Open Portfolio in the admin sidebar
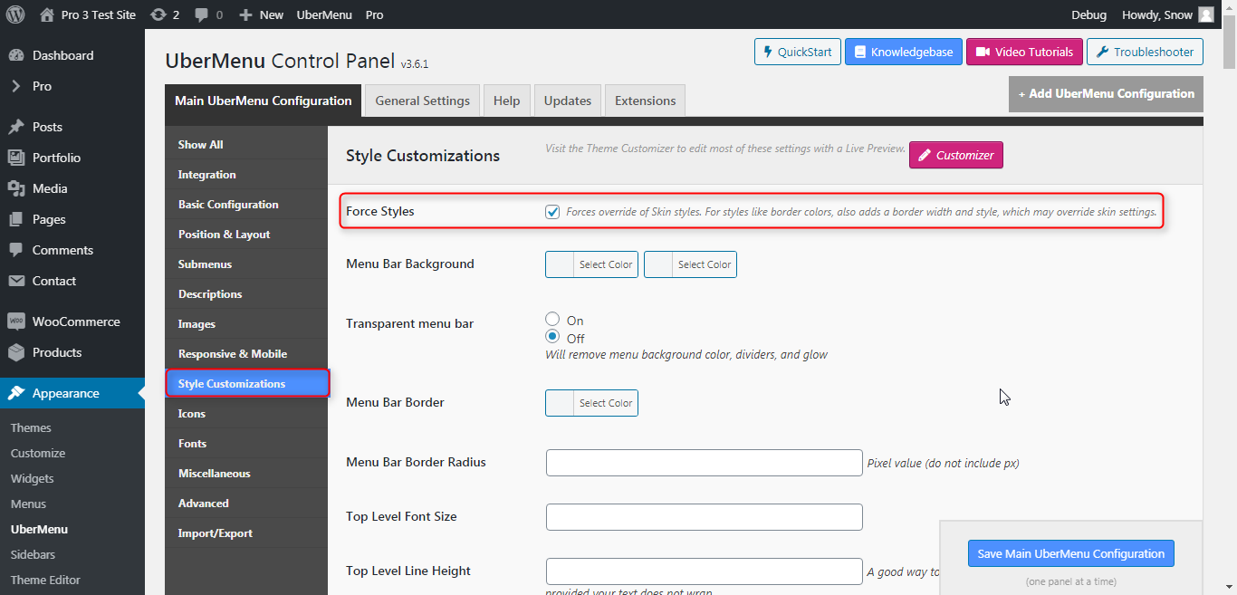The image size is (1237, 595). [x=72, y=158]
